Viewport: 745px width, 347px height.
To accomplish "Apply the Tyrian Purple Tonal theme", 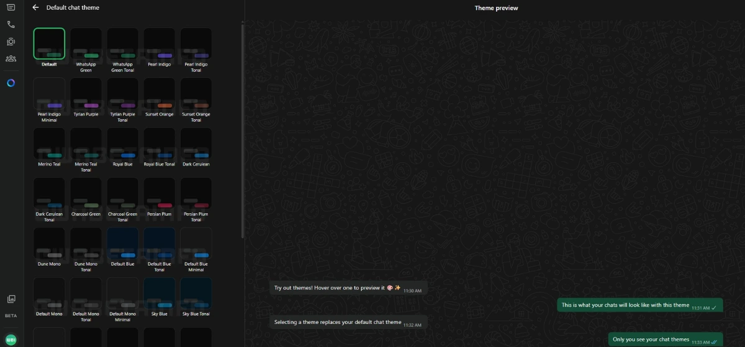I will tap(122, 94).
